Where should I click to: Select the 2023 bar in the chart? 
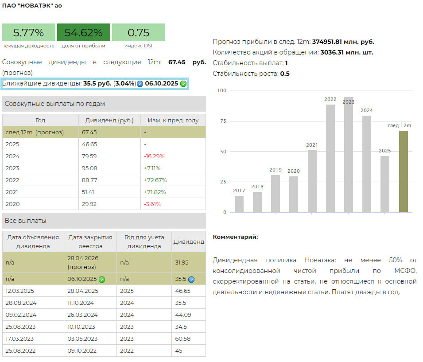click(349, 155)
